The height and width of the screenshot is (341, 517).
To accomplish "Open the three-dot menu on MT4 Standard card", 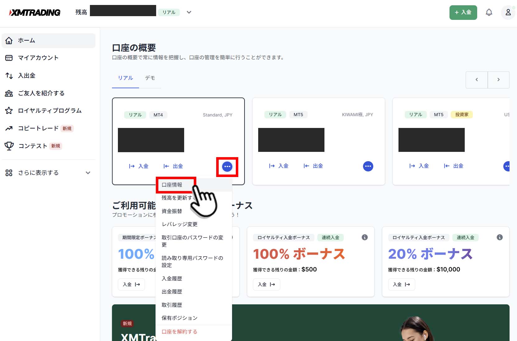I will (227, 167).
